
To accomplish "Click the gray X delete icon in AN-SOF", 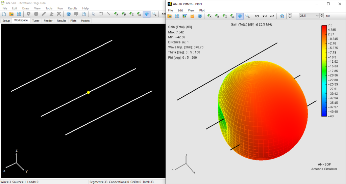I will (x=59, y=14).
